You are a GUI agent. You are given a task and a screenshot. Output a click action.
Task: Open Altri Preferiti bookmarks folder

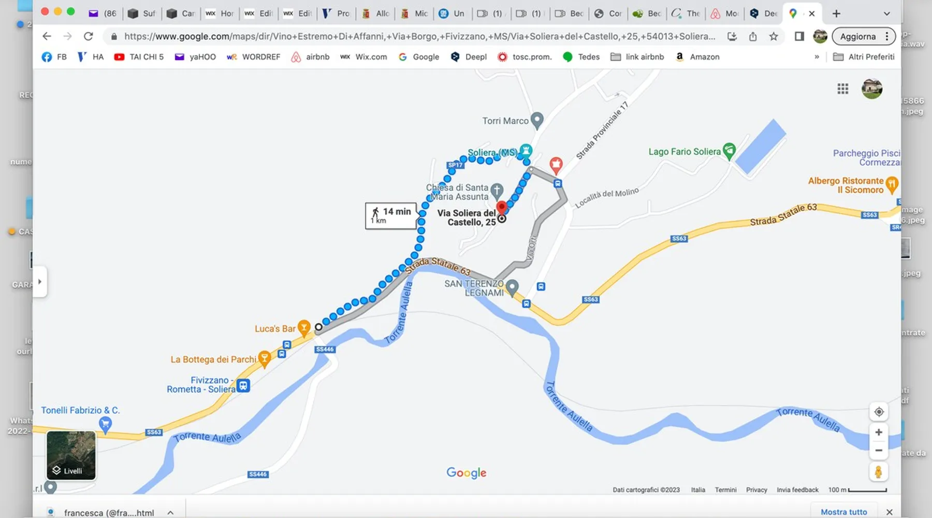click(864, 57)
